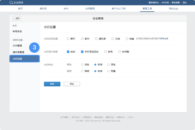Open the 升级专业版 link
The height and width of the screenshot is (130, 195).
pos(163,38)
